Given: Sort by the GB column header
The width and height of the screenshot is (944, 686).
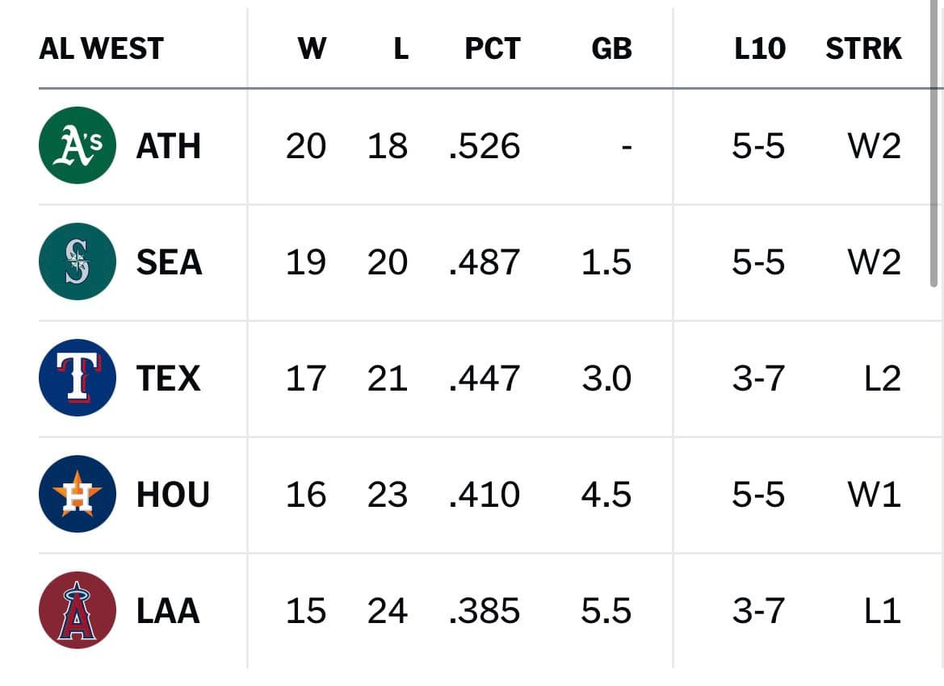Looking at the screenshot, I should tap(611, 48).
